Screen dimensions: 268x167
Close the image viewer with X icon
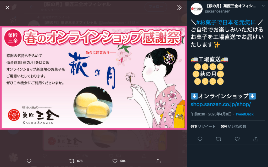pyautogui.click(x=7, y=8)
